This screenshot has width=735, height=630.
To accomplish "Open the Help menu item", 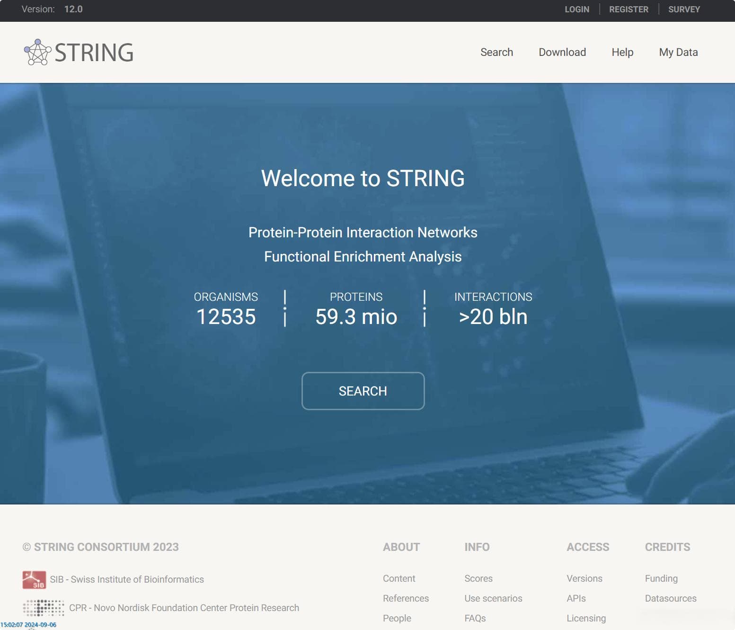I will (x=622, y=52).
